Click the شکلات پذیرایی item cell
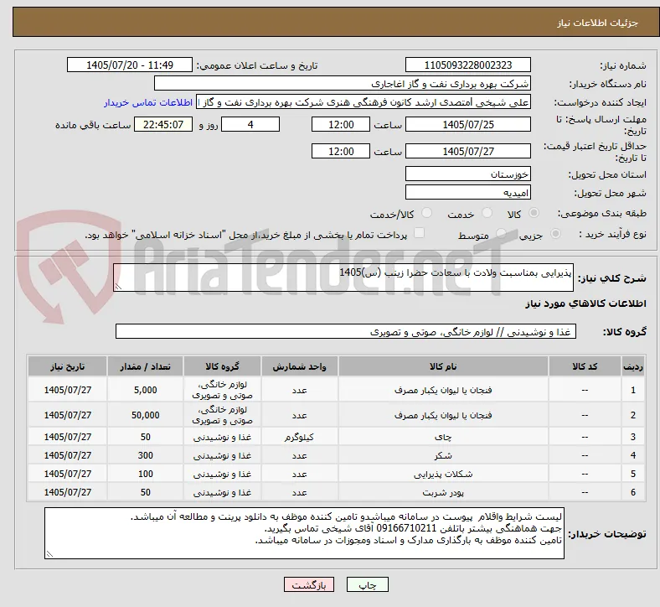Viewport: 660px width, 607px height. pyautogui.click(x=443, y=474)
